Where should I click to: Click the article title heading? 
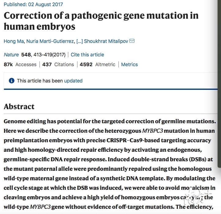tap(101, 21)
